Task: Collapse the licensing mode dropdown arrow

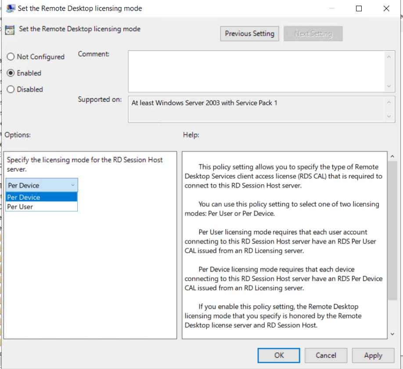Action: tap(72, 185)
